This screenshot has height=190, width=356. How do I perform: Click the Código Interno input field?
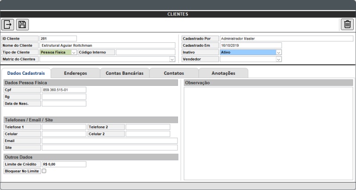tap(146, 53)
